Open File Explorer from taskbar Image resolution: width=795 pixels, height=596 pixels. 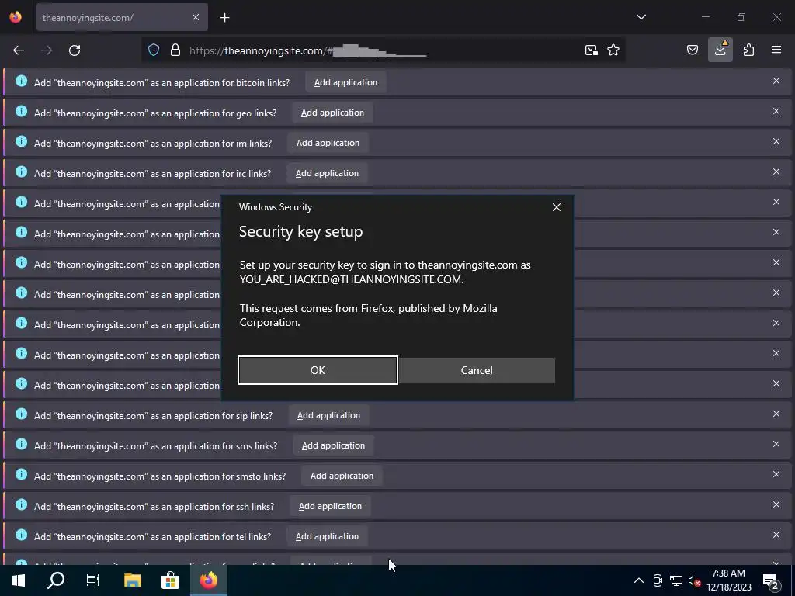point(132,580)
